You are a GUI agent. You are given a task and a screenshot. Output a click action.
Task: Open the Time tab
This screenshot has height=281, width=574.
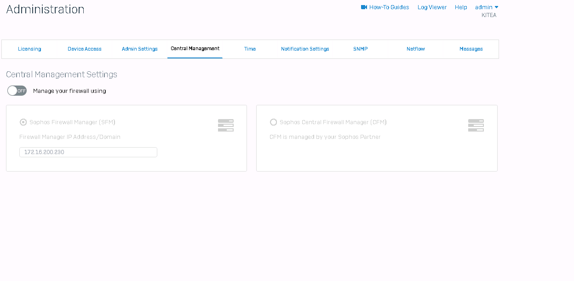pos(250,49)
